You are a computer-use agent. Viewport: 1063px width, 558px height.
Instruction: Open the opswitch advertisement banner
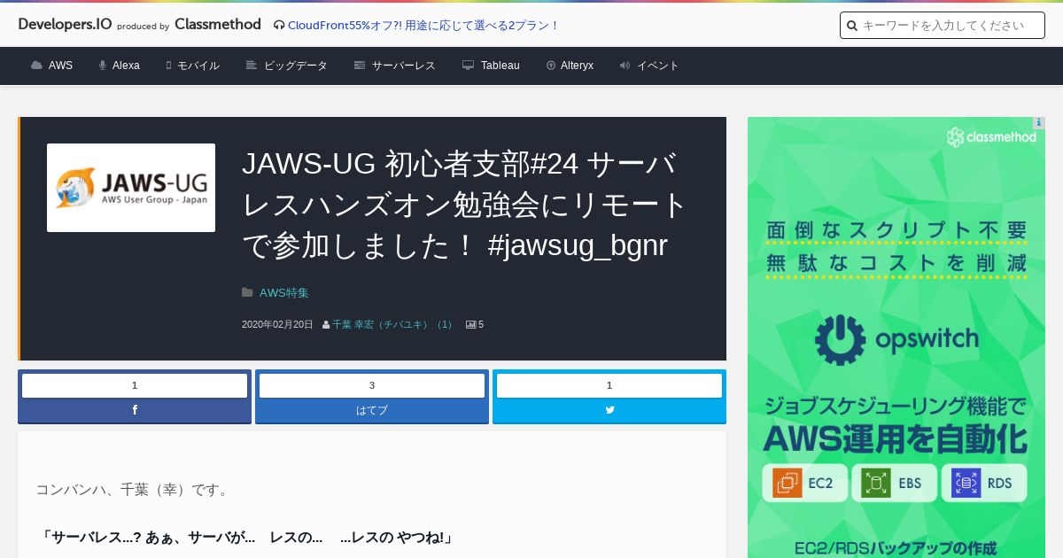coord(896,337)
